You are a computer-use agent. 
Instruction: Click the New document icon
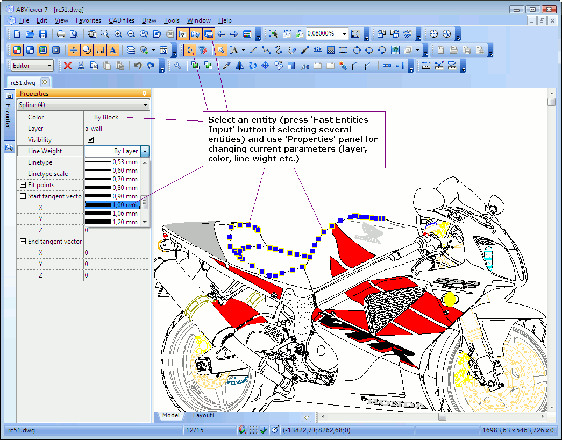17,34
